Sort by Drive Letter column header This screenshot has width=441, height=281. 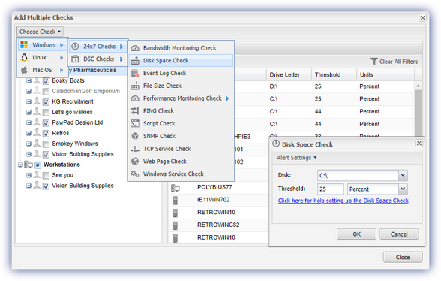(x=289, y=74)
